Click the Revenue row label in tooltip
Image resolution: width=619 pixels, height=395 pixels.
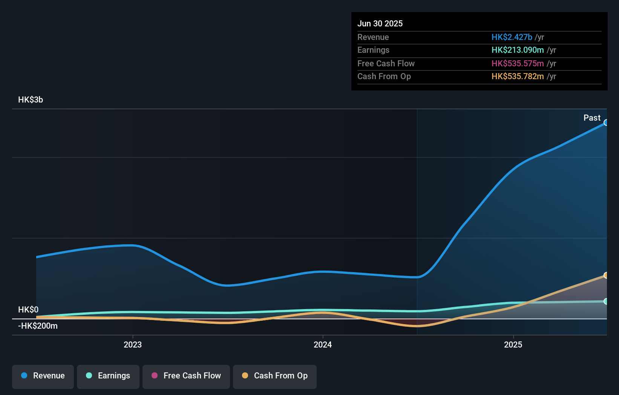tap(373, 37)
